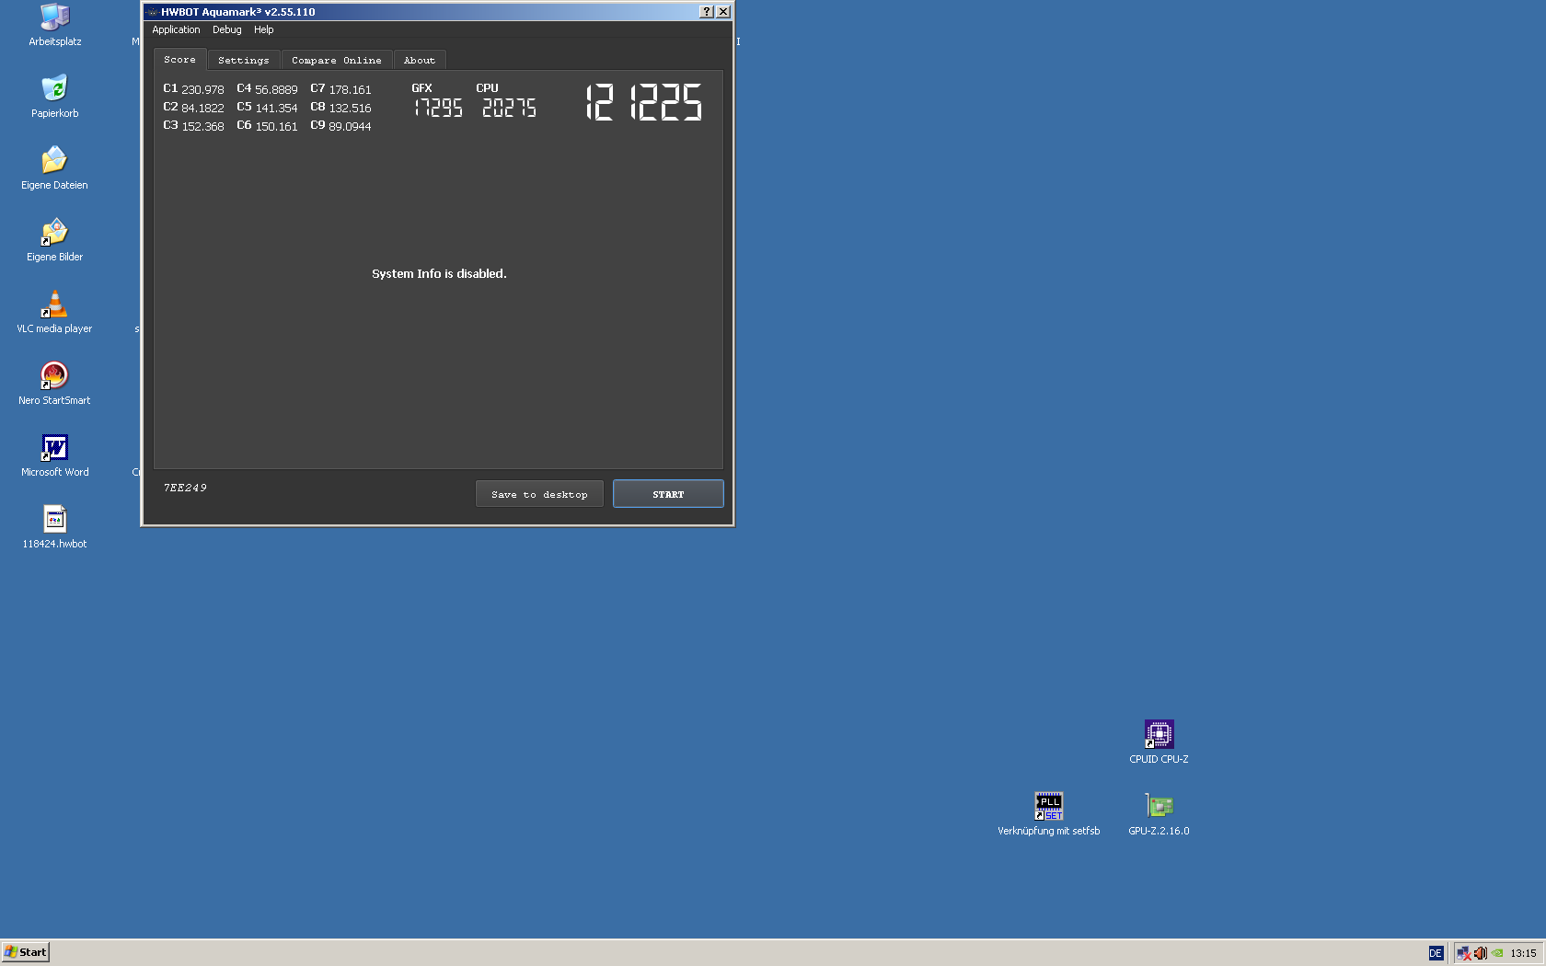Screen dimensions: 1546x966
Task: Click the C4 value 56.8889
Action: click(276, 89)
